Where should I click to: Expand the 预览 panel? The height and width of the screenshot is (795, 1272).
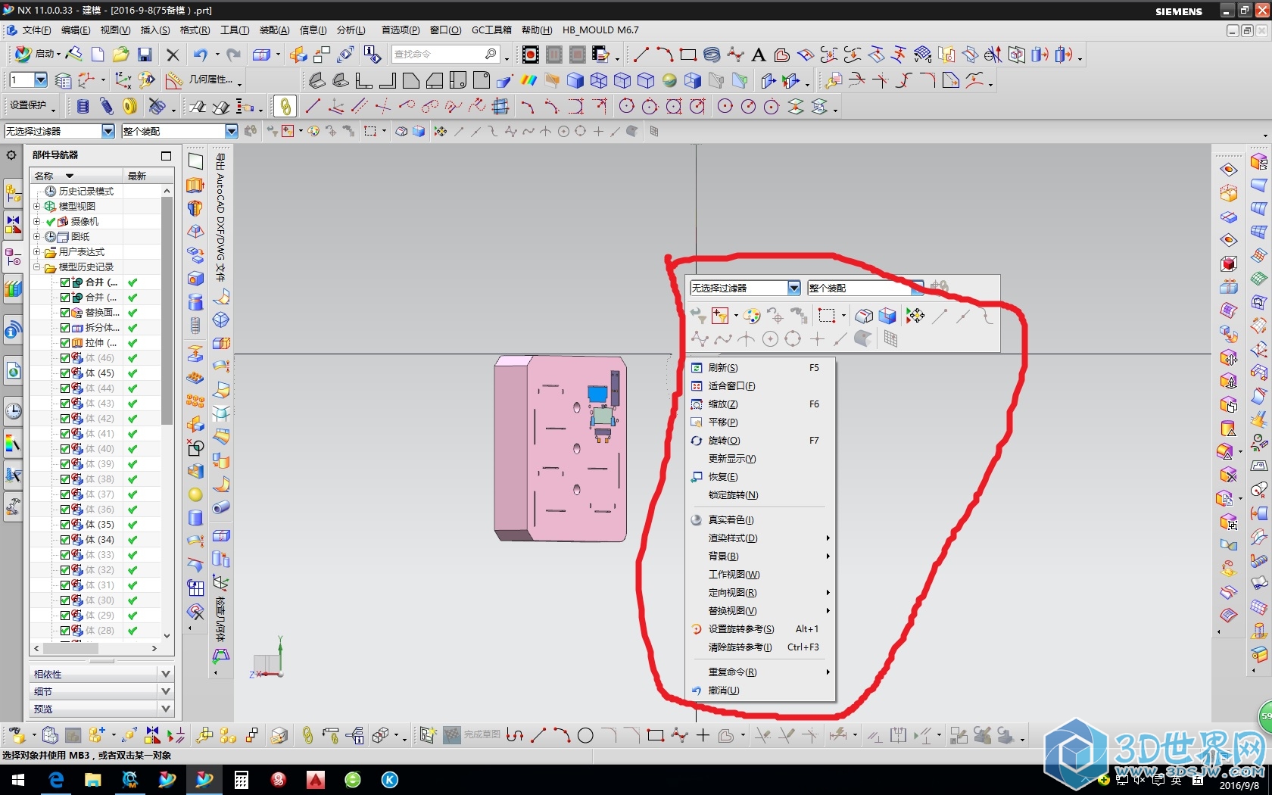[167, 708]
